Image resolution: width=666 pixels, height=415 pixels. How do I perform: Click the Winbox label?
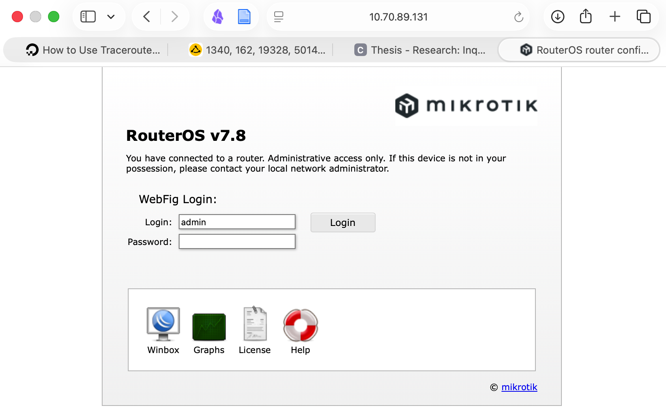coord(163,350)
